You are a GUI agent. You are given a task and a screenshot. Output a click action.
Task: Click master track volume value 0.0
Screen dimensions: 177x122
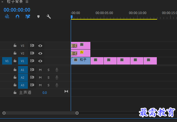[x=45, y=93]
